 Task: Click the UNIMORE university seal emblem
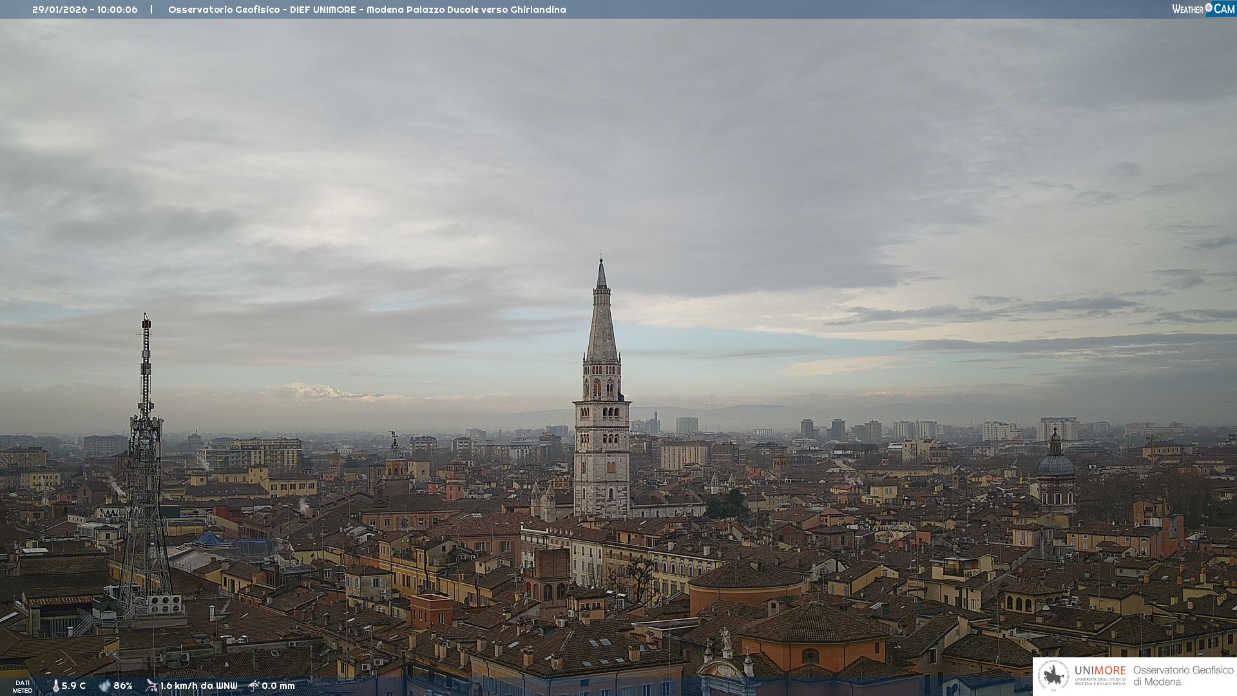click(x=1053, y=675)
